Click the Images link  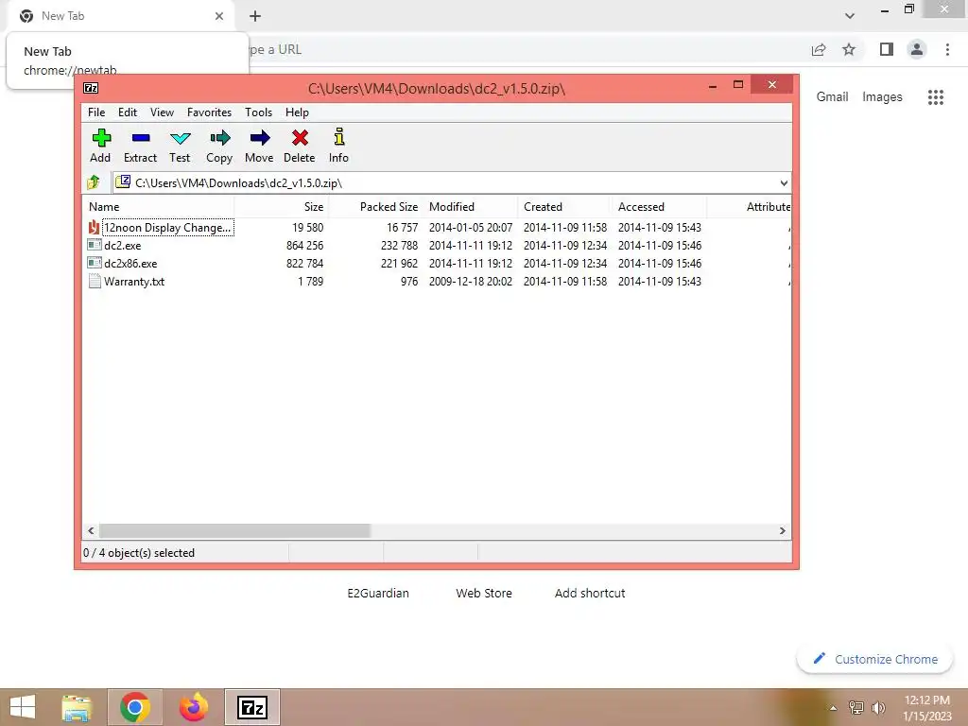[x=882, y=97]
